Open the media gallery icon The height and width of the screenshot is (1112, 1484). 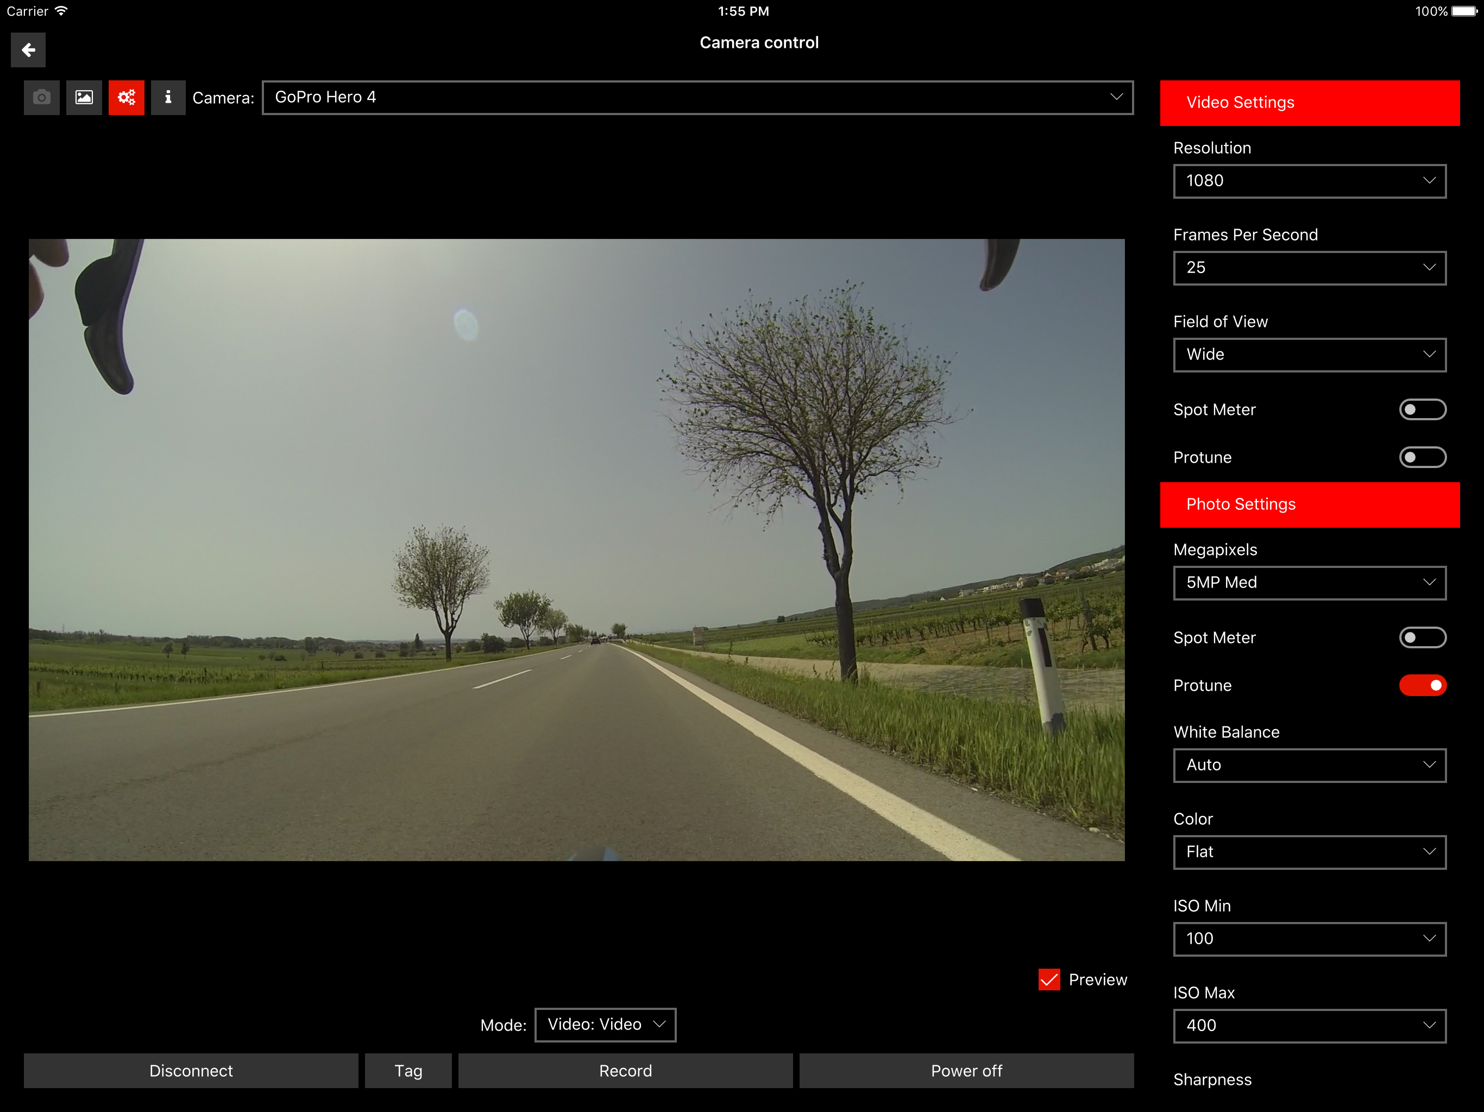click(84, 98)
